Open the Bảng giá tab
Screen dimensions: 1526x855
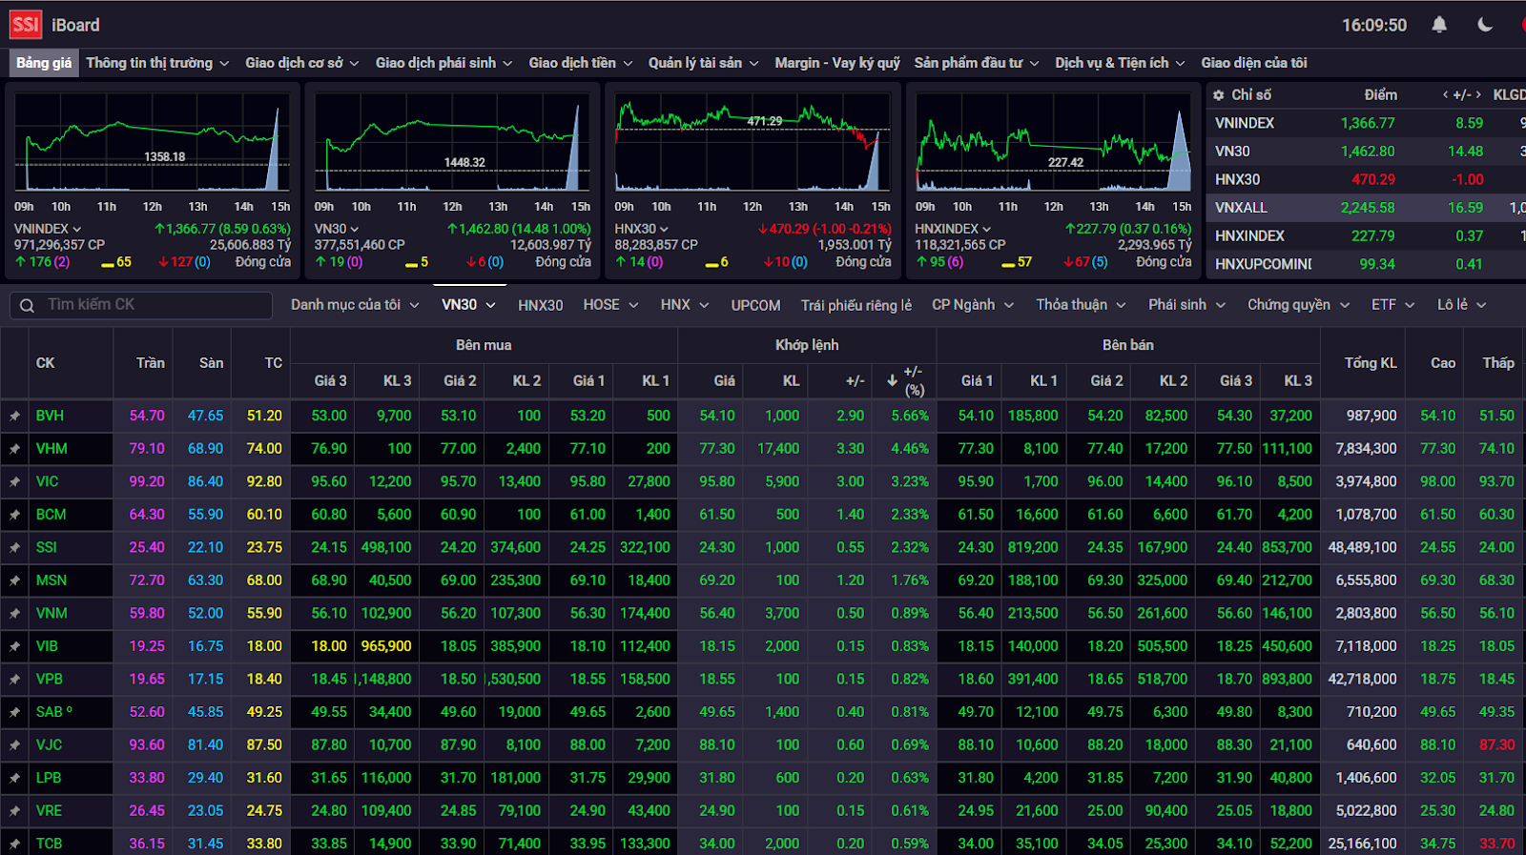click(44, 63)
